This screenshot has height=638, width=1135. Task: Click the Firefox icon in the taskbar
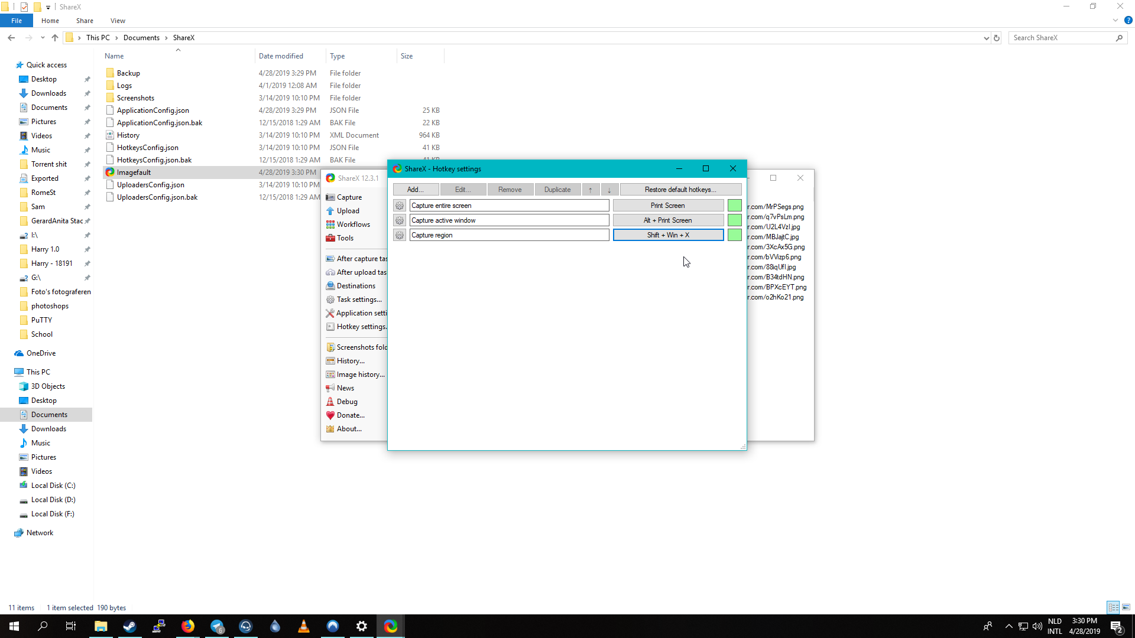coord(188,626)
